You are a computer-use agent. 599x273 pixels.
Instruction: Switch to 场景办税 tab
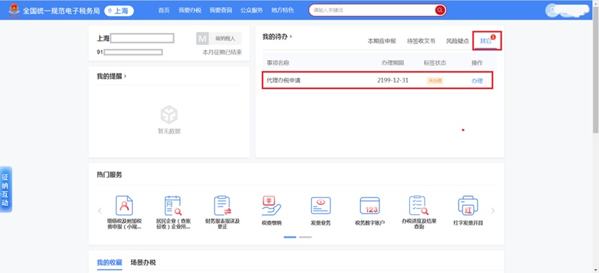point(143,263)
